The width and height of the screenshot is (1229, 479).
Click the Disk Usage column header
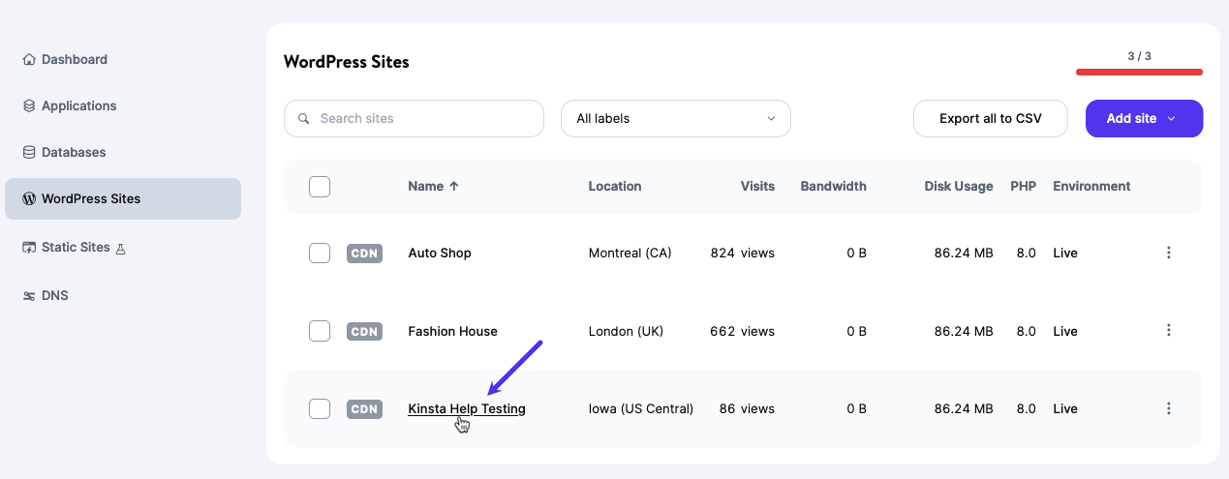(x=959, y=186)
